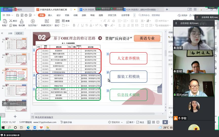Select slide 14 thumbnail in slide panel
The image size is (219, 137).
point(16,90)
